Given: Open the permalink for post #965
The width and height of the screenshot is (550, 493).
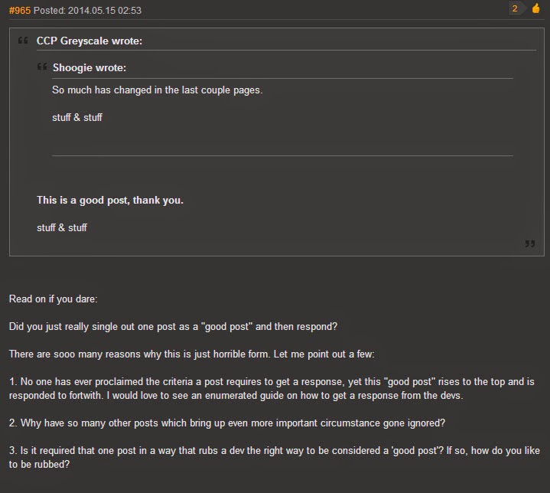Looking at the screenshot, I should [x=20, y=10].
